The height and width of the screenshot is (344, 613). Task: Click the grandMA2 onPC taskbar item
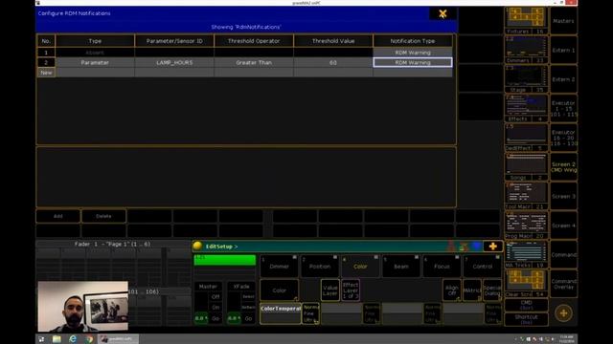tap(118, 339)
